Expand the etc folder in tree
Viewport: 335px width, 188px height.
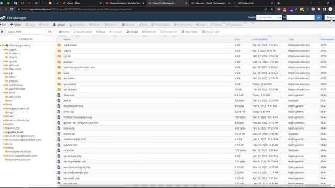tap(4, 104)
